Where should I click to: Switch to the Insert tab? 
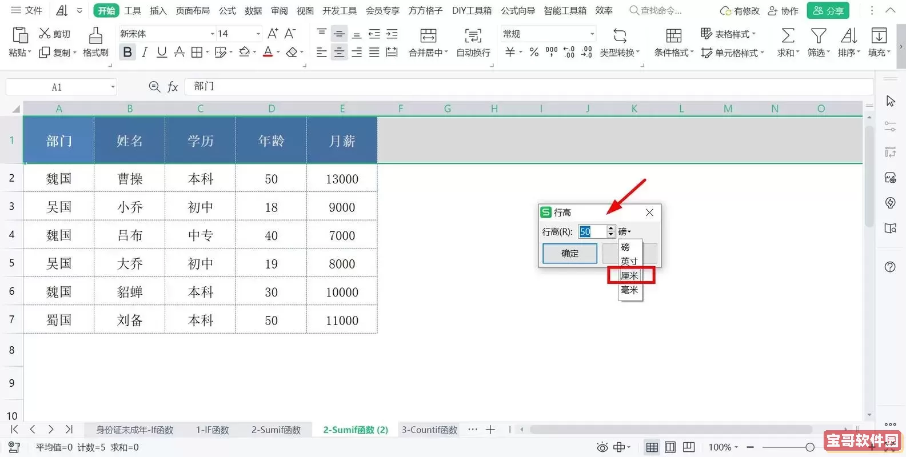point(158,10)
